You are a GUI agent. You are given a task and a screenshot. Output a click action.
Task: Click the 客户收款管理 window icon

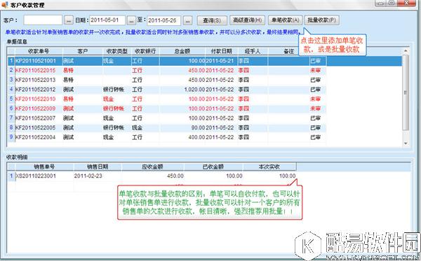[5, 5]
